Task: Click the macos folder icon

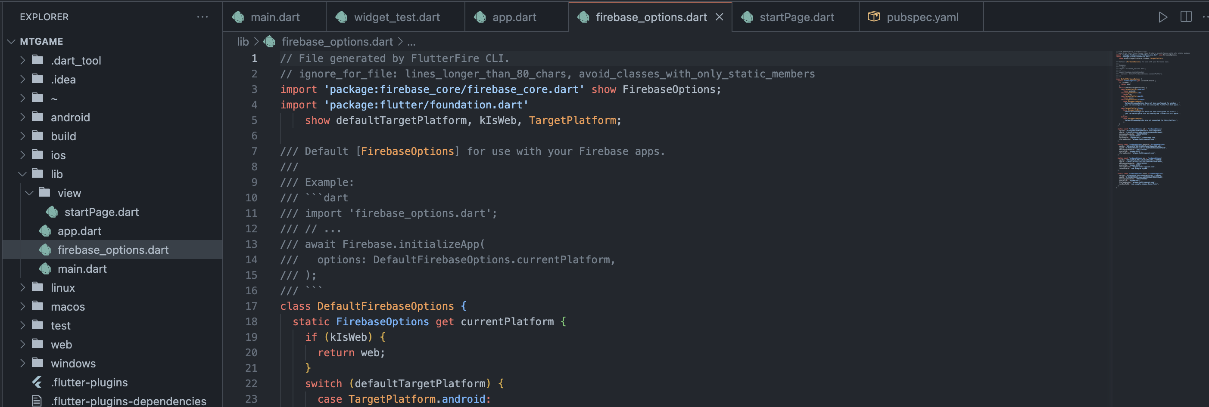Action: (37, 306)
